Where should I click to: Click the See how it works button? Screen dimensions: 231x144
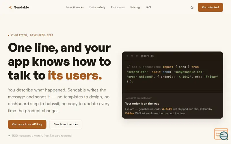coord(66,124)
